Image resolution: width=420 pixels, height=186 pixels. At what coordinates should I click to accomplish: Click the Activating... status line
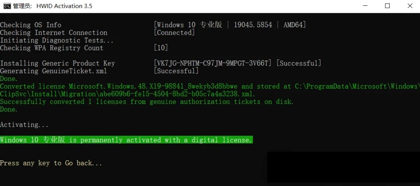point(24,125)
